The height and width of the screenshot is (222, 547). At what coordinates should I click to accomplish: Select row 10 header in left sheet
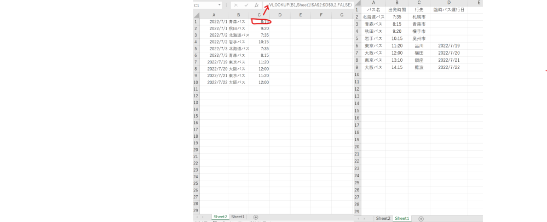click(196, 82)
